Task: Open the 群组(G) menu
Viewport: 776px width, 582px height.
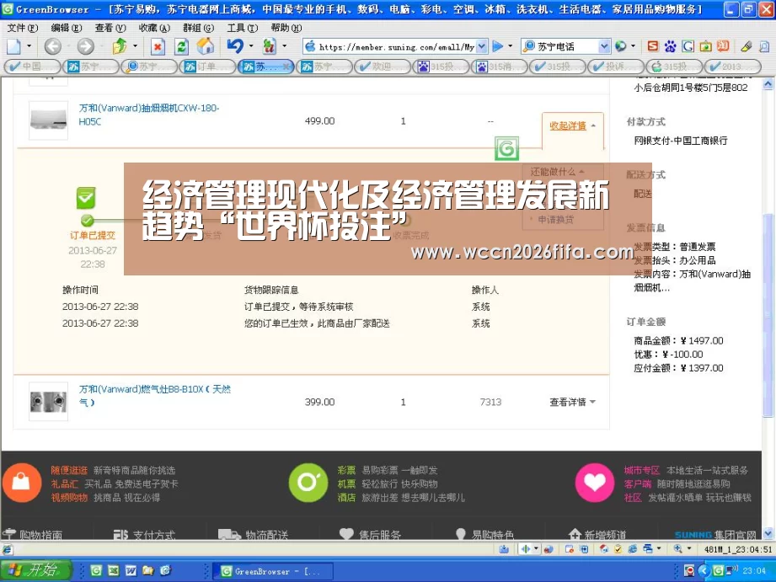Action: coord(198,28)
